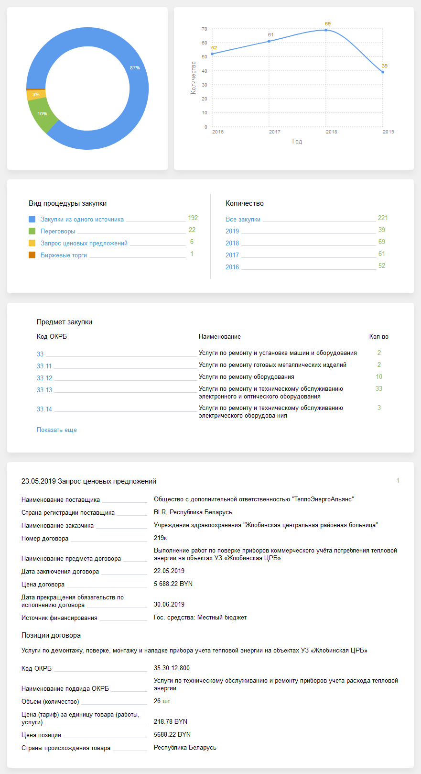Click the 2019 data point labeled 39

point(383,72)
